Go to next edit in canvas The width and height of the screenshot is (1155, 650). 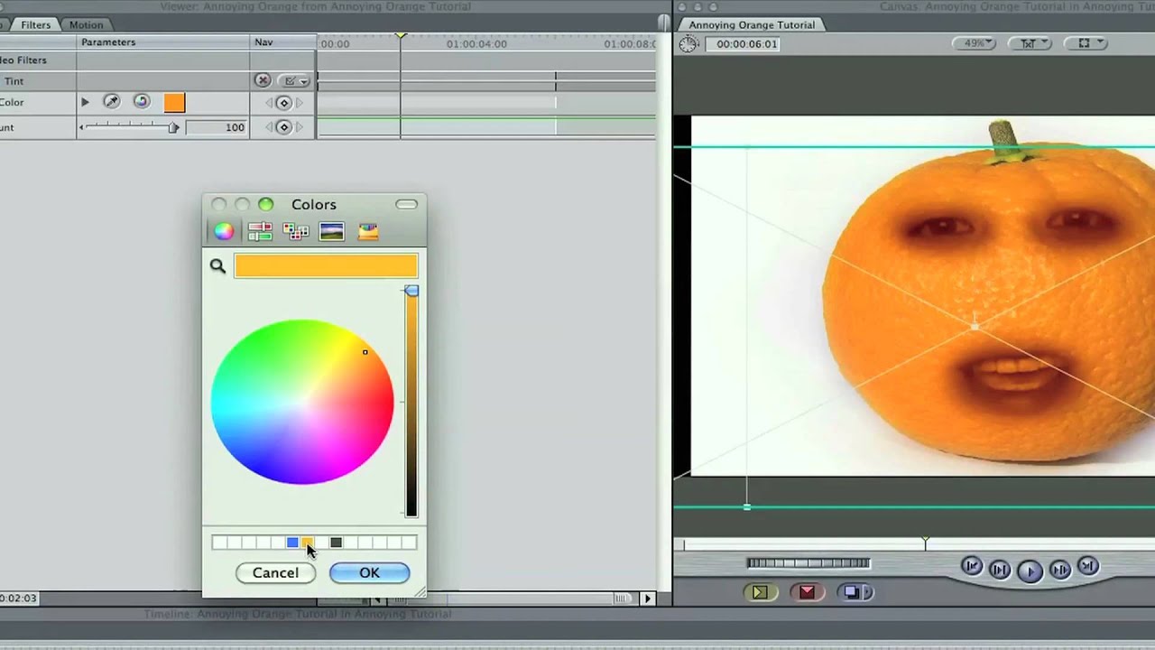point(1088,567)
